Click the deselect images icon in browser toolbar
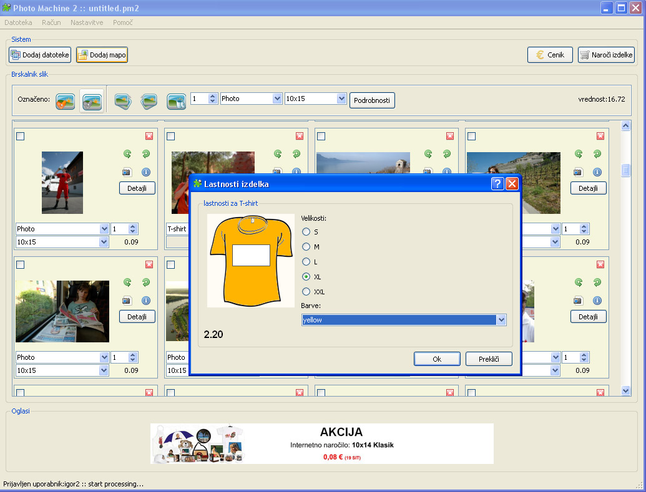This screenshot has width=646, height=492. pyautogui.click(x=92, y=100)
